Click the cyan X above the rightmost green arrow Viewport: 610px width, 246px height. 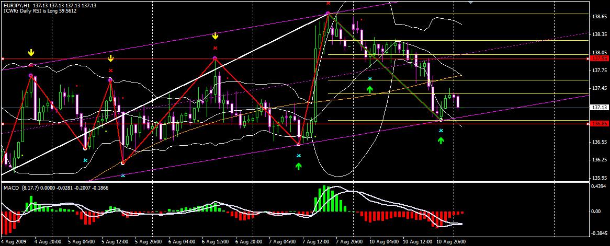[441, 131]
